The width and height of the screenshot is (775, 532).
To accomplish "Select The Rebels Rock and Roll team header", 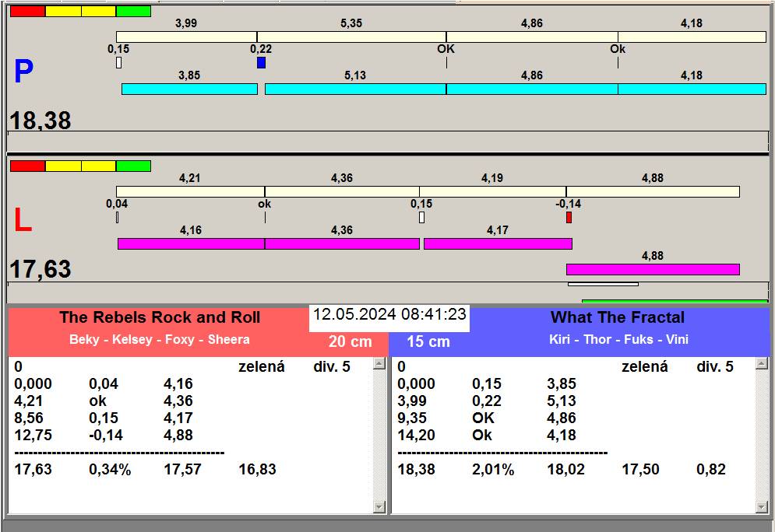I will [x=160, y=317].
